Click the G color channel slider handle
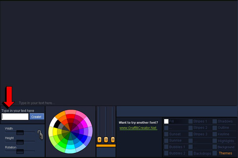Image resolution: width=238 pixels, height=158 pixels. coord(106,139)
